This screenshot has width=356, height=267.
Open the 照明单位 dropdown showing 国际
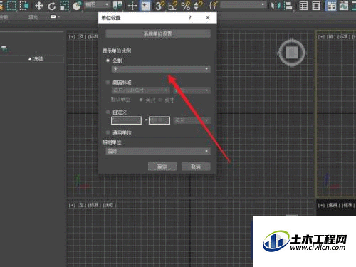(158, 151)
